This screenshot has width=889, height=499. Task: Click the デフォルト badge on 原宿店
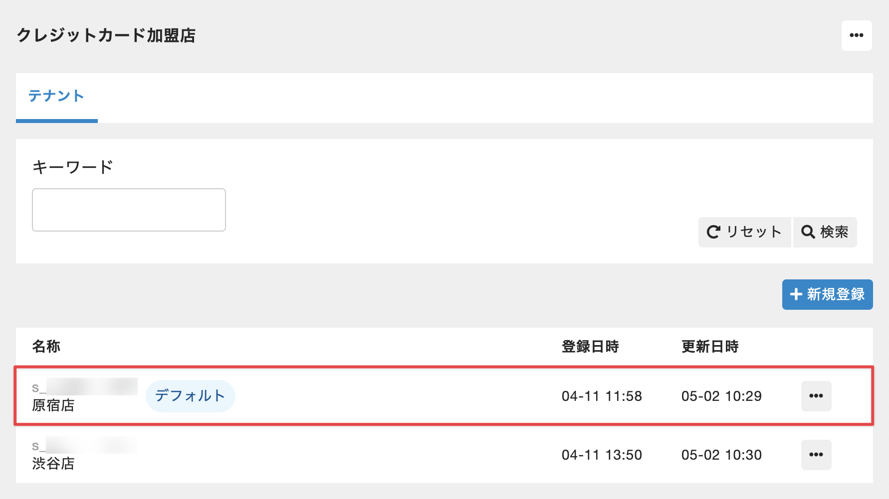(x=190, y=396)
